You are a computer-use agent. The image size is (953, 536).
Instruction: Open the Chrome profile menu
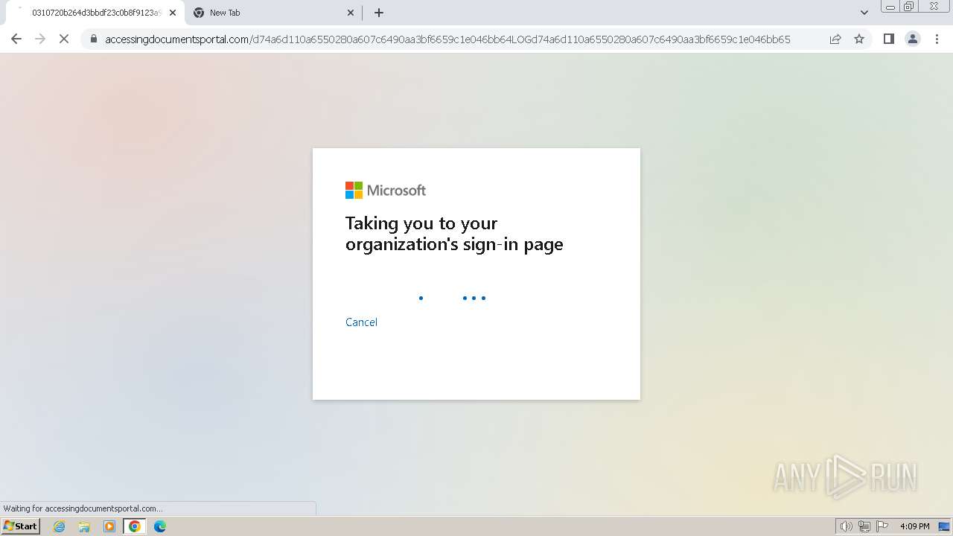(x=913, y=39)
